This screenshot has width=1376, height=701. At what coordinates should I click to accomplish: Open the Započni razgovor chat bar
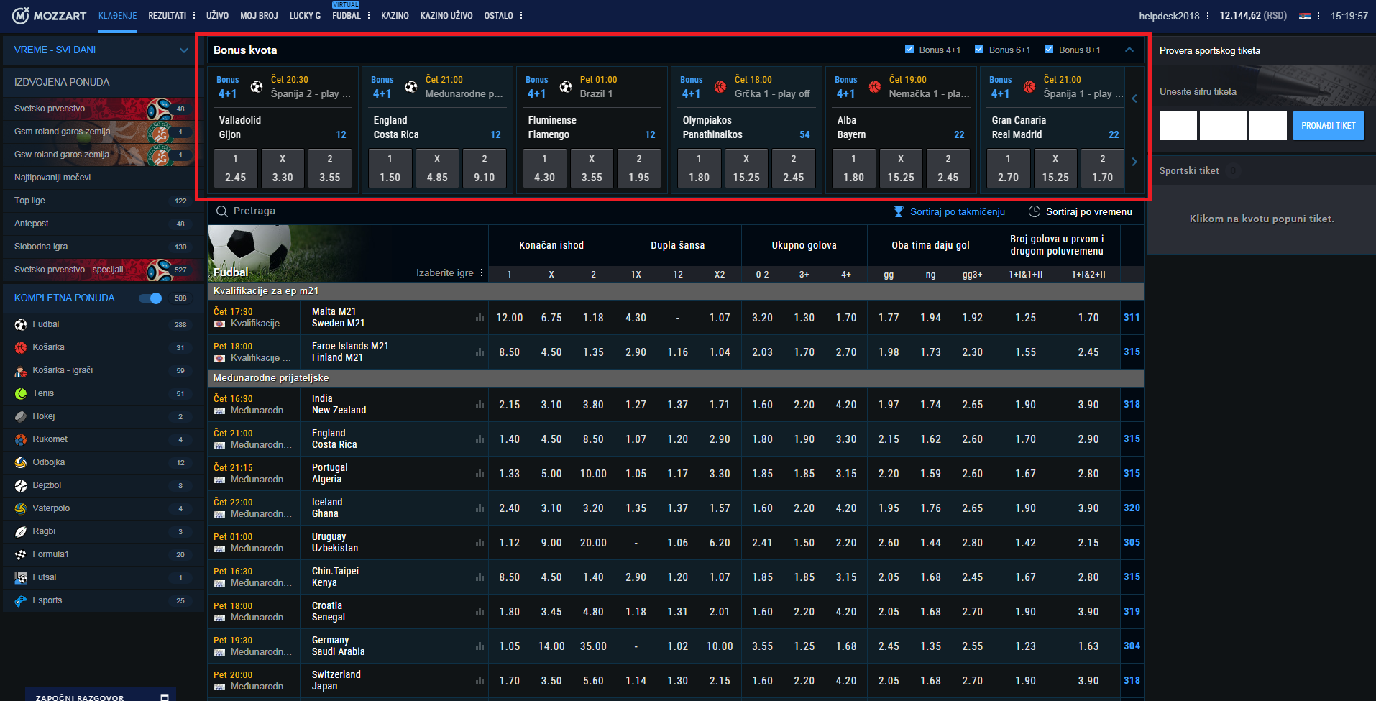click(x=101, y=695)
